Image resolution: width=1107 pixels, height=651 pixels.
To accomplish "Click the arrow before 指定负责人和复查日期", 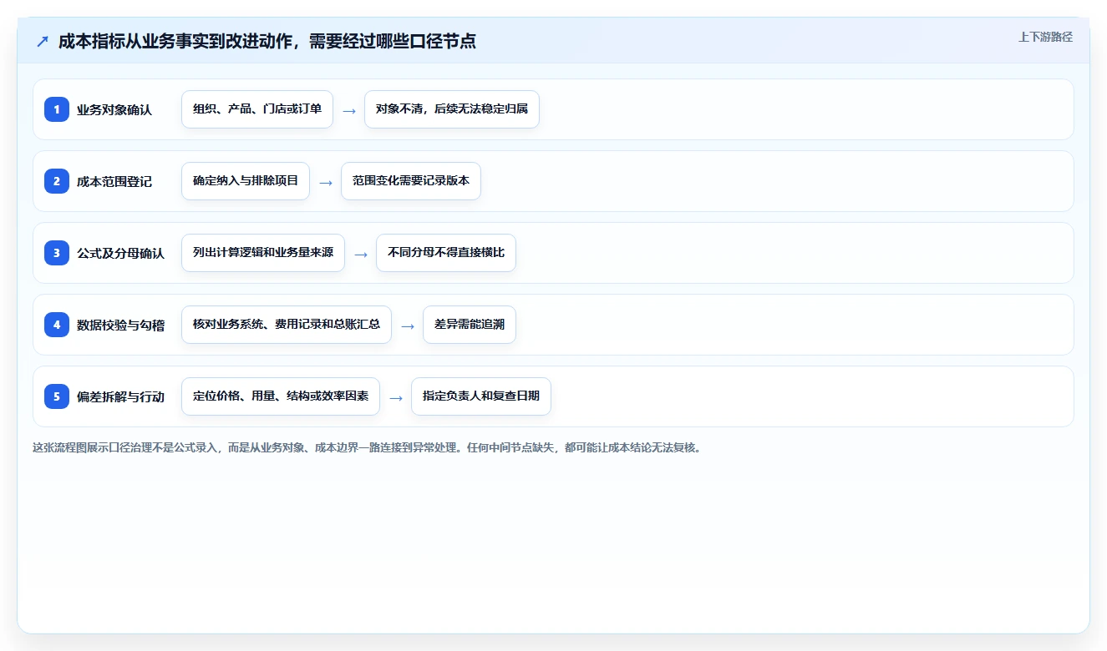I will pos(396,397).
